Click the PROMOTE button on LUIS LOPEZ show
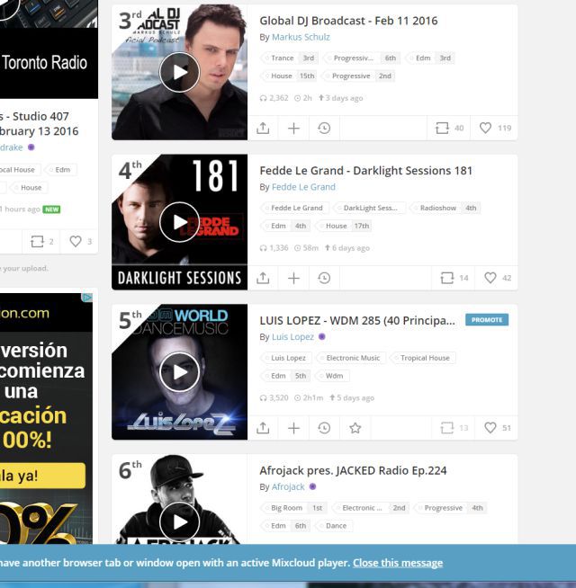576x588 pixels. click(x=487, y=320)
